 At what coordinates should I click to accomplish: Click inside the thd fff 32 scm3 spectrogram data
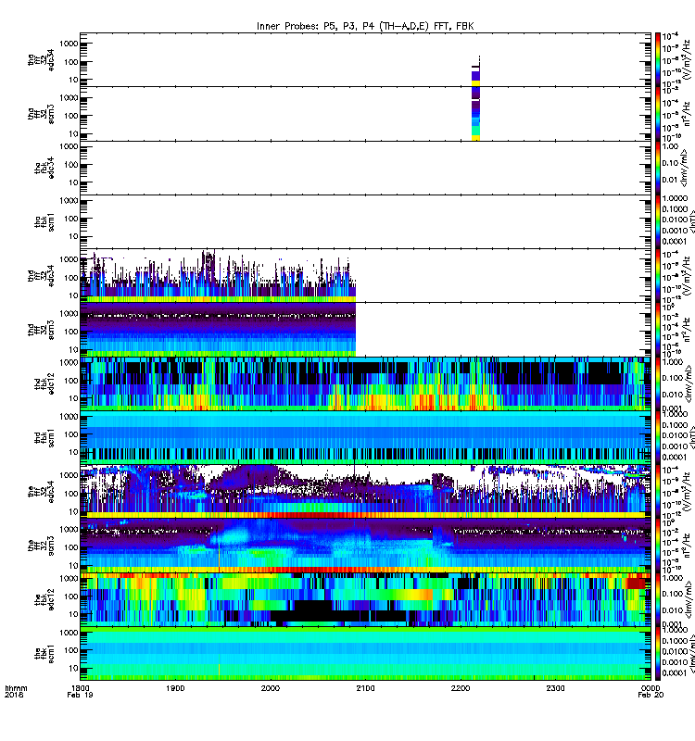(218, 330)
